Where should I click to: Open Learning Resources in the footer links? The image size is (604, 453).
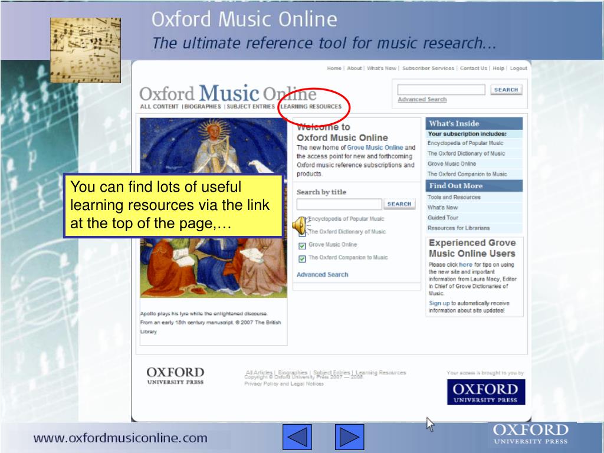(380, 373)
